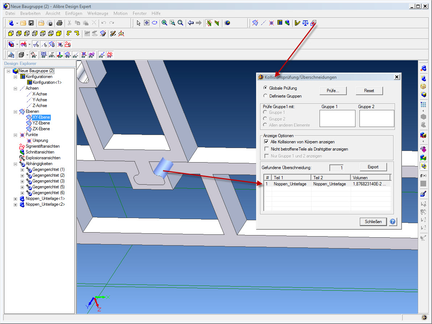Screen dimensions: 432x324
Task: Open configurations via the yellow list toolbar icon
Action: [x=280, y=23]
